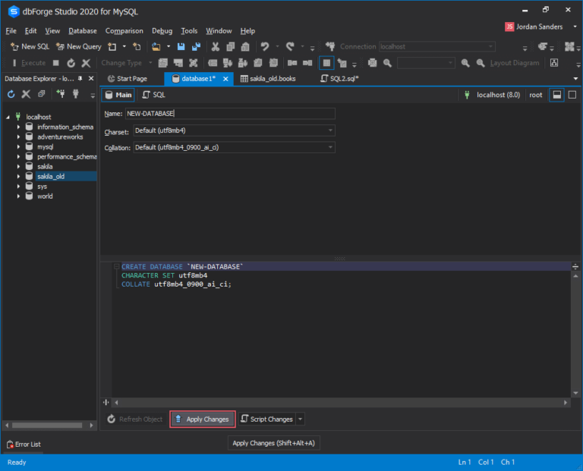The width and height of the screenshot is (583, 471).
Task: Click the Cut scissors icon
Action: click(216, 46)
